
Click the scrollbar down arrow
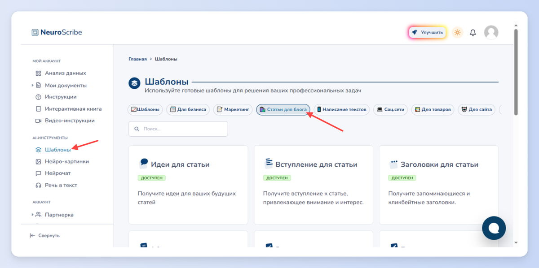tap(516, 242)
